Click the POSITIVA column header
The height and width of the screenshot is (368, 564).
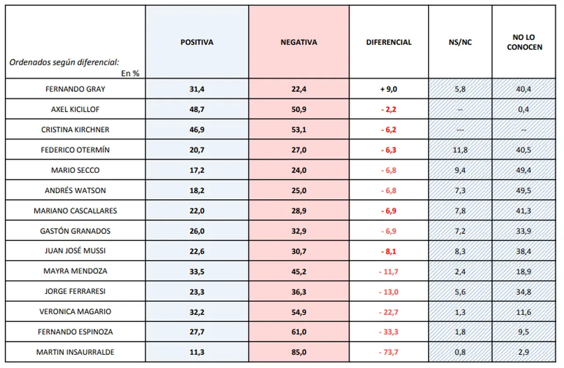[197, 42]
